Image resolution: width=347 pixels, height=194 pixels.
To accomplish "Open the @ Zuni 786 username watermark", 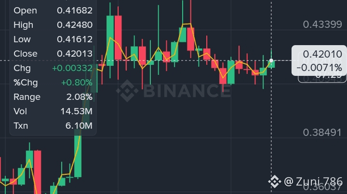I will (313, 182).
